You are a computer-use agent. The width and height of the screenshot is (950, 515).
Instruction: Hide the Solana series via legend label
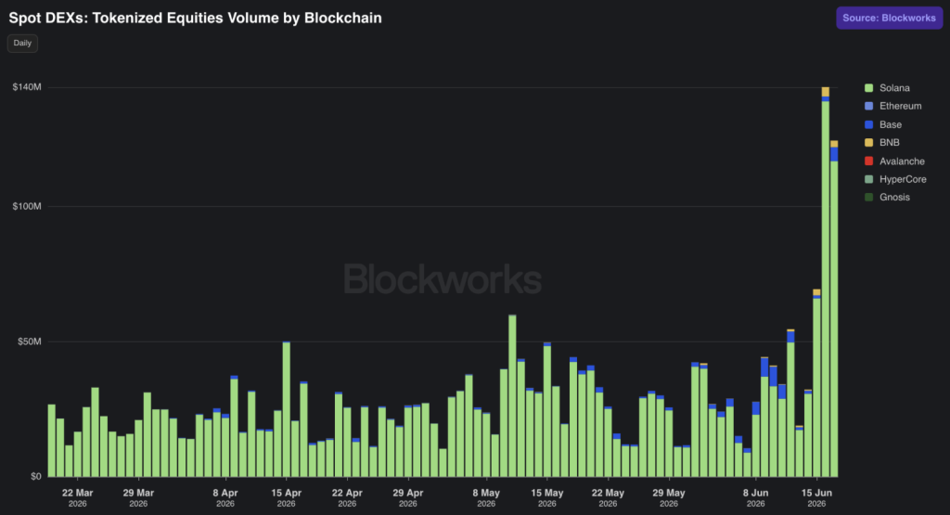coord(894,88)
